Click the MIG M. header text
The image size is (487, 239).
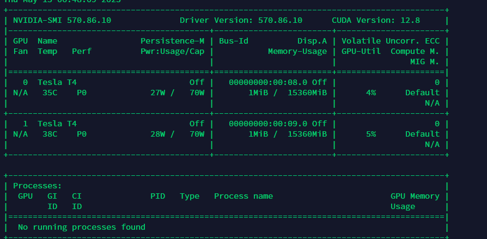pos(425,62)
